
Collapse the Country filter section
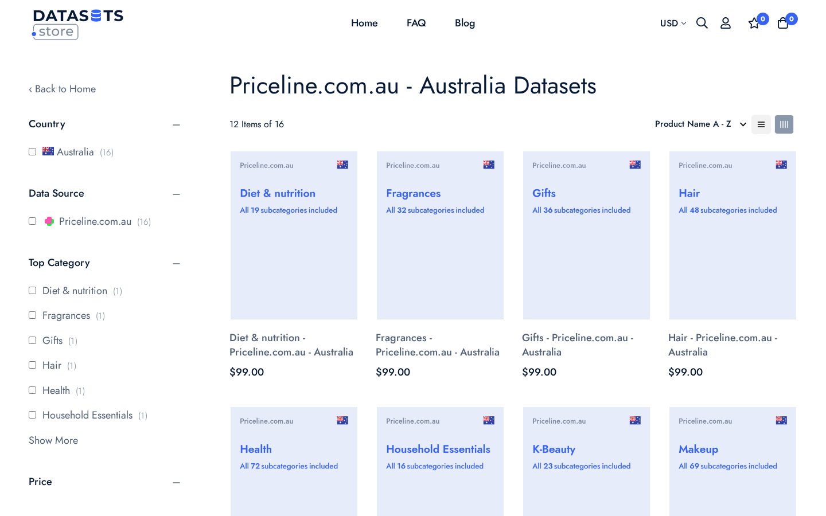(x=176, y=124)
